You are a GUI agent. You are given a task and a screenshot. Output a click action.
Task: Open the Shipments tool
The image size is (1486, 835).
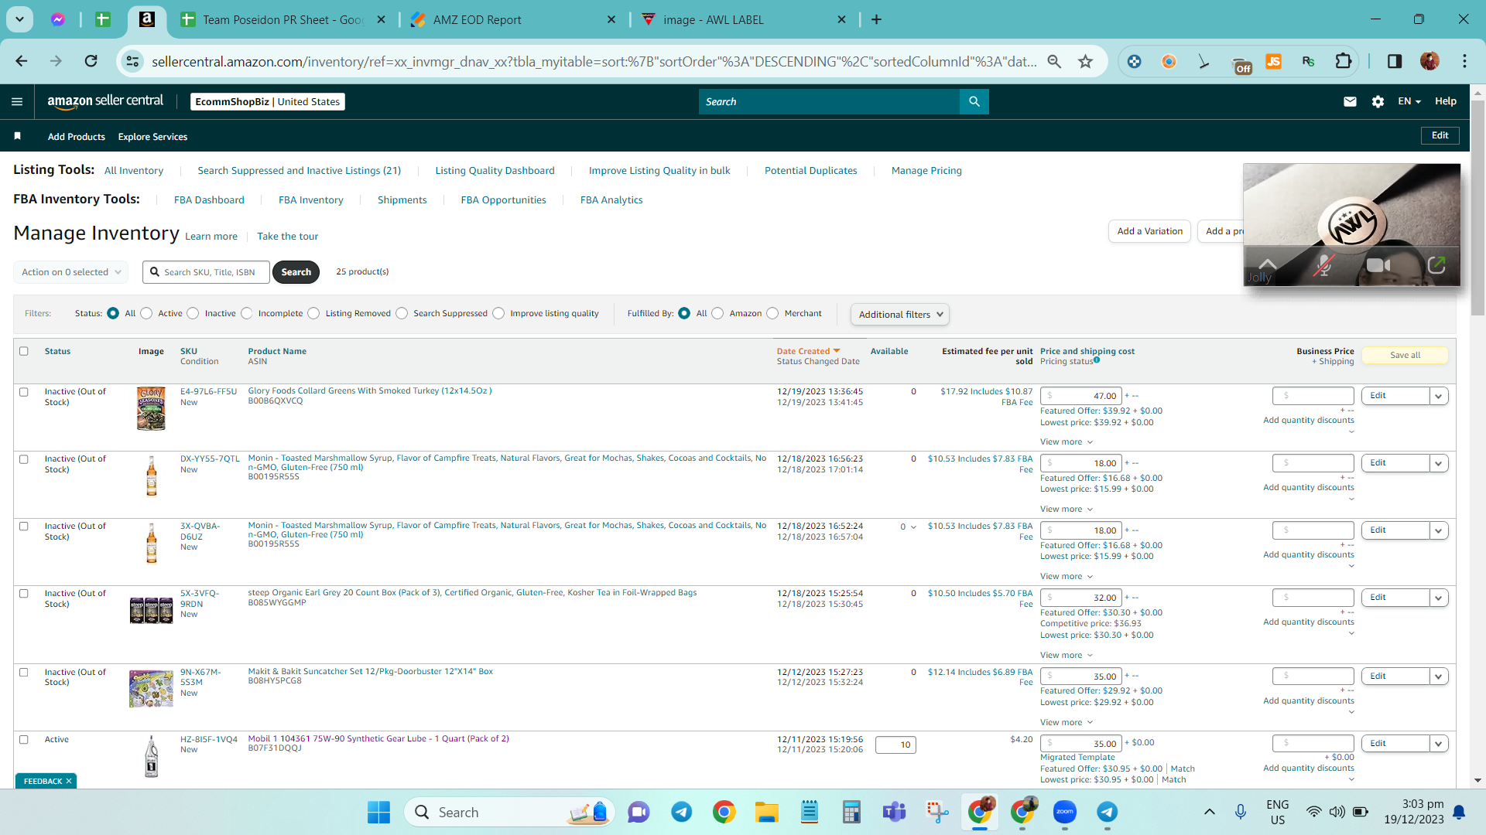(402, 199)
